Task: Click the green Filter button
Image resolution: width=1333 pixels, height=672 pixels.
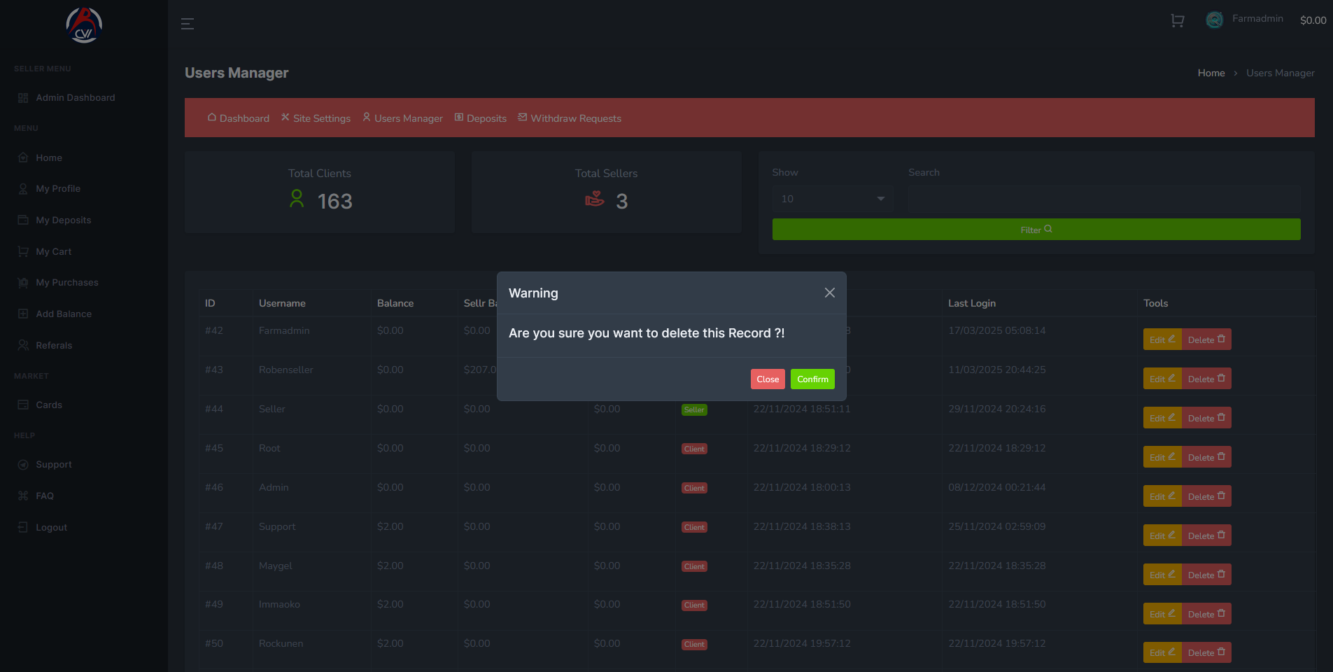Action: pyautogui.click(x=1036, y=230)
